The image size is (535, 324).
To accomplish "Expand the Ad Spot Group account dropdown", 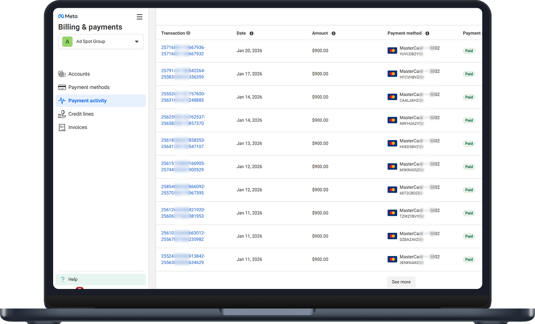I will coord(137,42).
